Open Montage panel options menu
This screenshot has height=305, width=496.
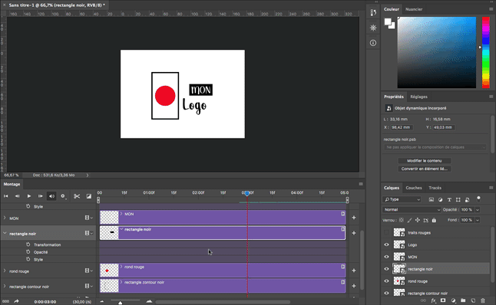click(x=361, y=184)
